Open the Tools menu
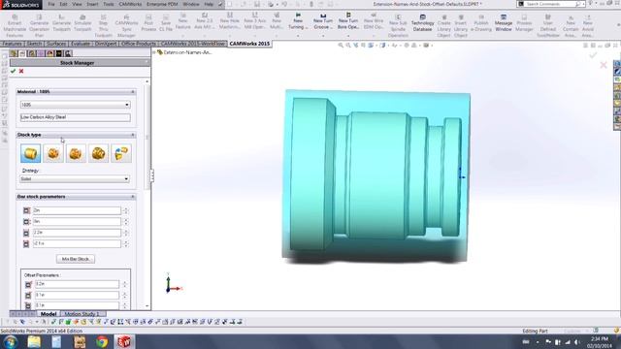Image resolution: width=621 pixels, height=349 pixels. [x=108, y=4]
